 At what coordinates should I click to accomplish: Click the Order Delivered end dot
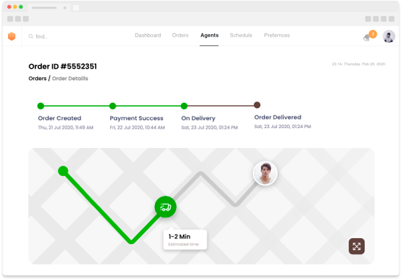[x=257, y=105]
